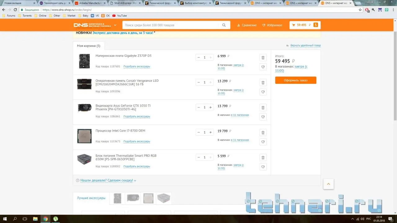Open the power supply accessories thumbnail tab

(163, 198)
